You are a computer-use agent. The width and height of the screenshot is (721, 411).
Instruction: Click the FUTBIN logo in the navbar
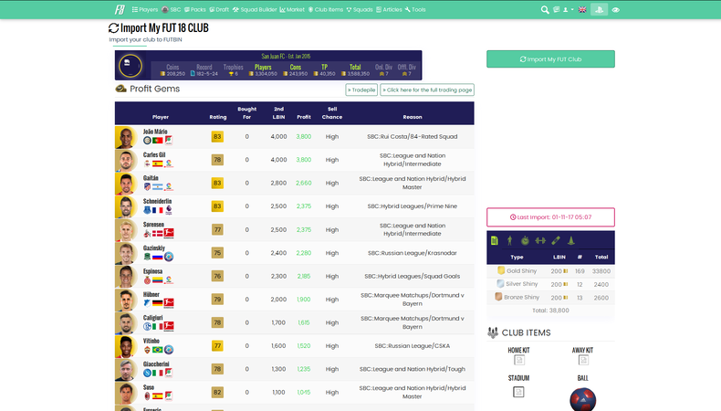(x=120, y=9)
